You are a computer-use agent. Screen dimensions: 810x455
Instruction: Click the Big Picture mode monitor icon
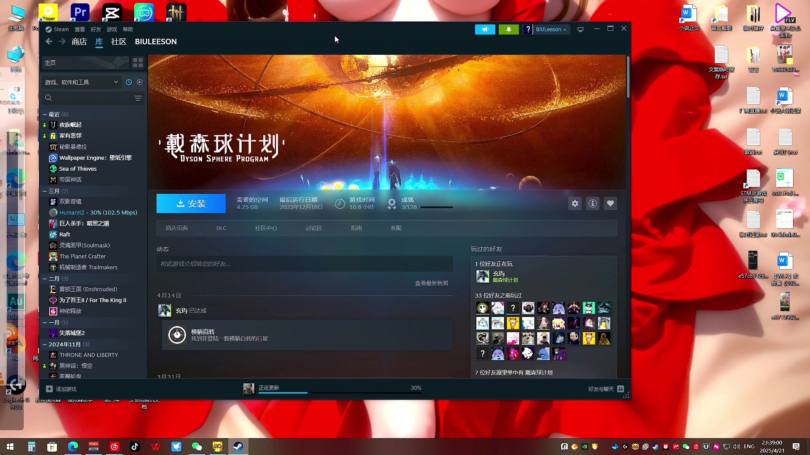(580, 29)
